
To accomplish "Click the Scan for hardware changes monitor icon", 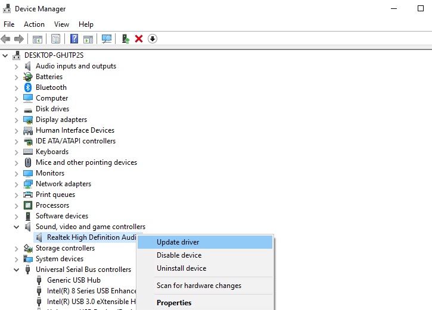I will (107, 39).
